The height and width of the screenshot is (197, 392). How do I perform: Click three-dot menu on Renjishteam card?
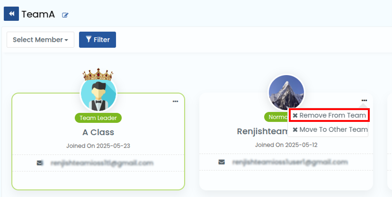[364, 100]
